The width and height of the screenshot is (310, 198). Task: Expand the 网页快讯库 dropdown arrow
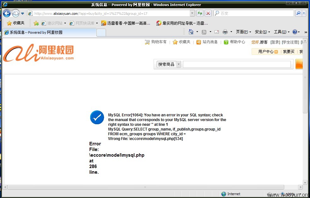(x=97, y=23)
